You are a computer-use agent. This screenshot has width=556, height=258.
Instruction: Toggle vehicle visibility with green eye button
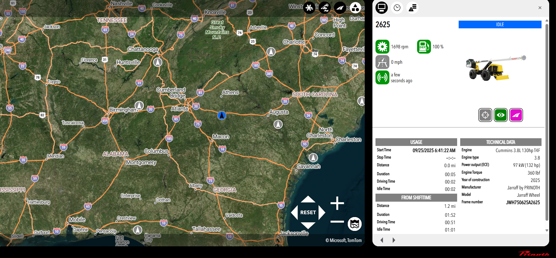coord(501,115)
